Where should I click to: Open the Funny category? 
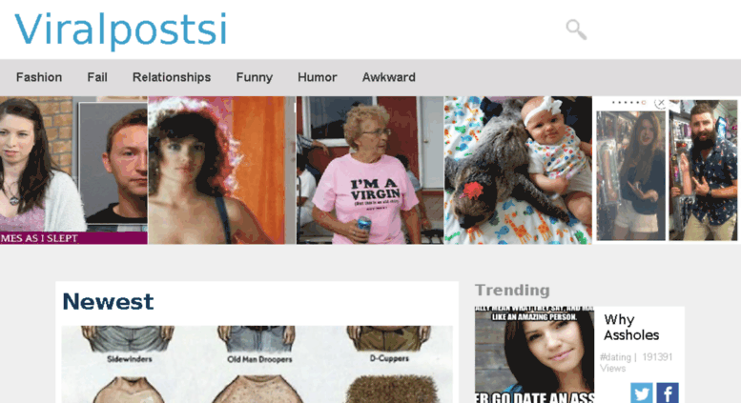[255, 77]
